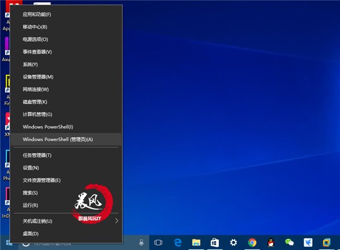Choose 运行(R) menu item

point(30,205)
